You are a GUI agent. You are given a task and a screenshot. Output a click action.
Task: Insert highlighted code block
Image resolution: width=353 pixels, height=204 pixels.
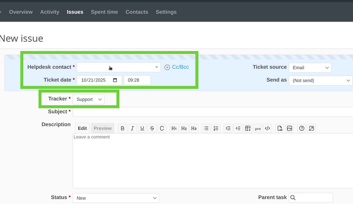[267, 128]
